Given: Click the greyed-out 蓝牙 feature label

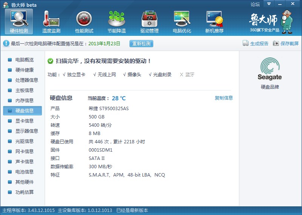Looking at the screenshot, I should tap(190, 74).
